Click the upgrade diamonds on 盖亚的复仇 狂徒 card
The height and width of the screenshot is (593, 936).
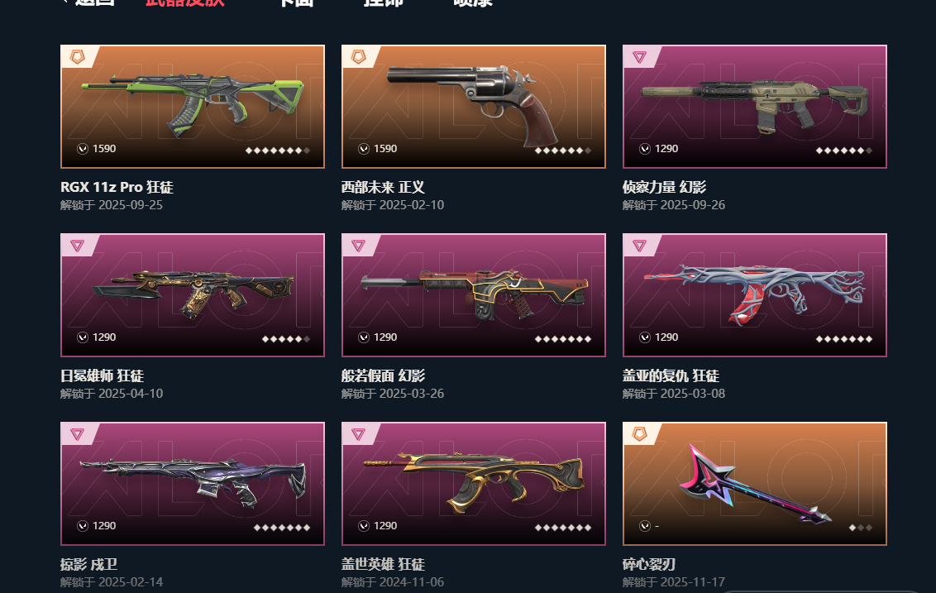[x=844, y=339]
